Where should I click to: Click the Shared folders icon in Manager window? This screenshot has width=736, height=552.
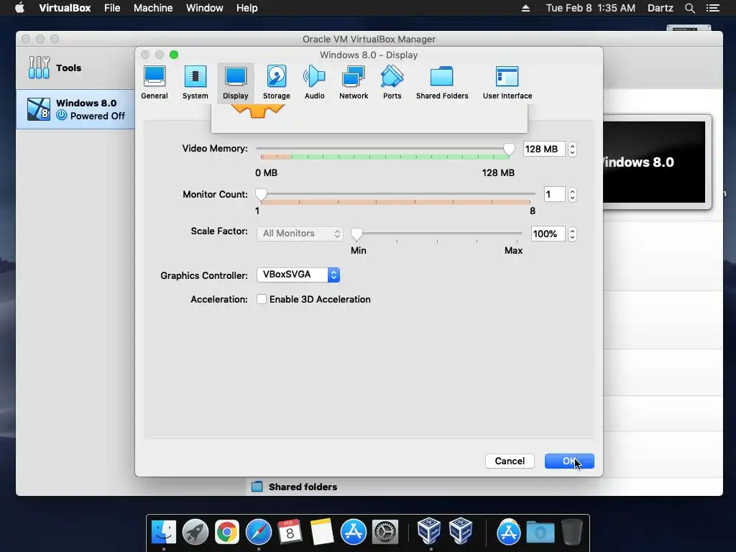[x=257, y=487]
